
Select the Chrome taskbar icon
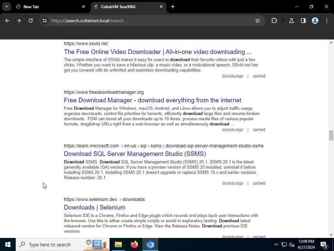tap(150, 244)
